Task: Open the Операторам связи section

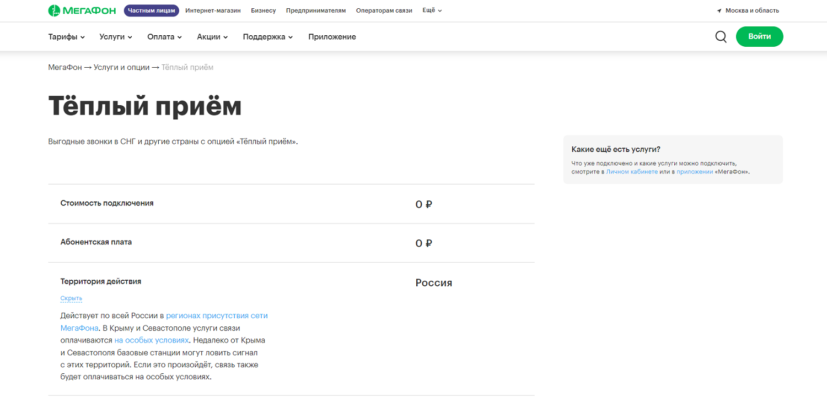Action: tap(384, 10)
